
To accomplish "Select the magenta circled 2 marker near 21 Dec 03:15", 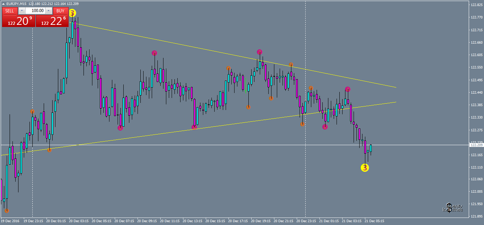I will [x=347, y=90].
